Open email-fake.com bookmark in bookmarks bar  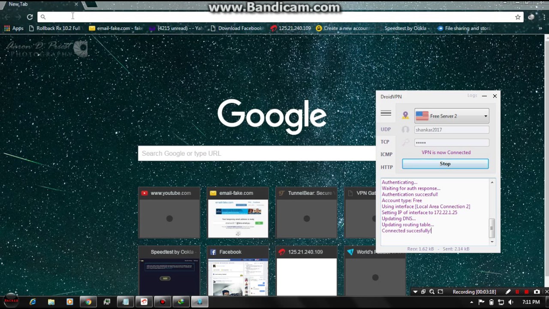coord(116,28)
